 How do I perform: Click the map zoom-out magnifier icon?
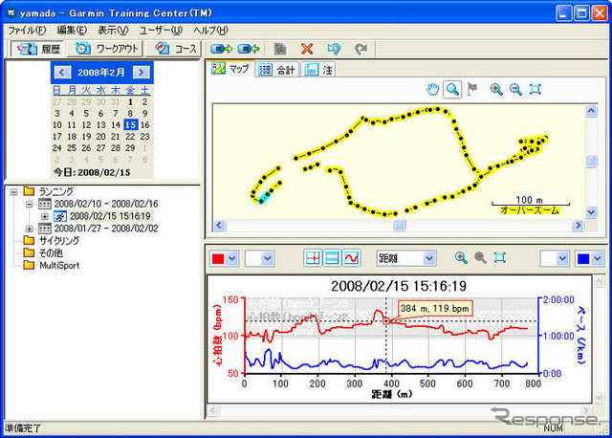click(x=515, y=89)
